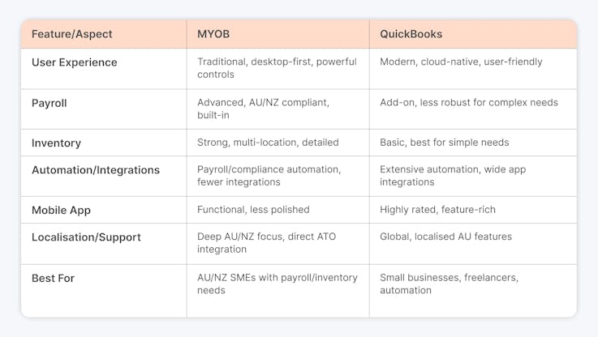Click 'Add-on, less robust for complex needs'
The image size is (598, 337).
(469, 102)
